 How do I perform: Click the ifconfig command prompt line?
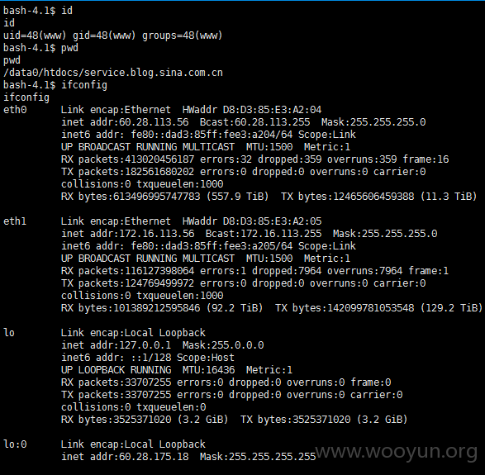pyautogui.click(x=55, y=85)
